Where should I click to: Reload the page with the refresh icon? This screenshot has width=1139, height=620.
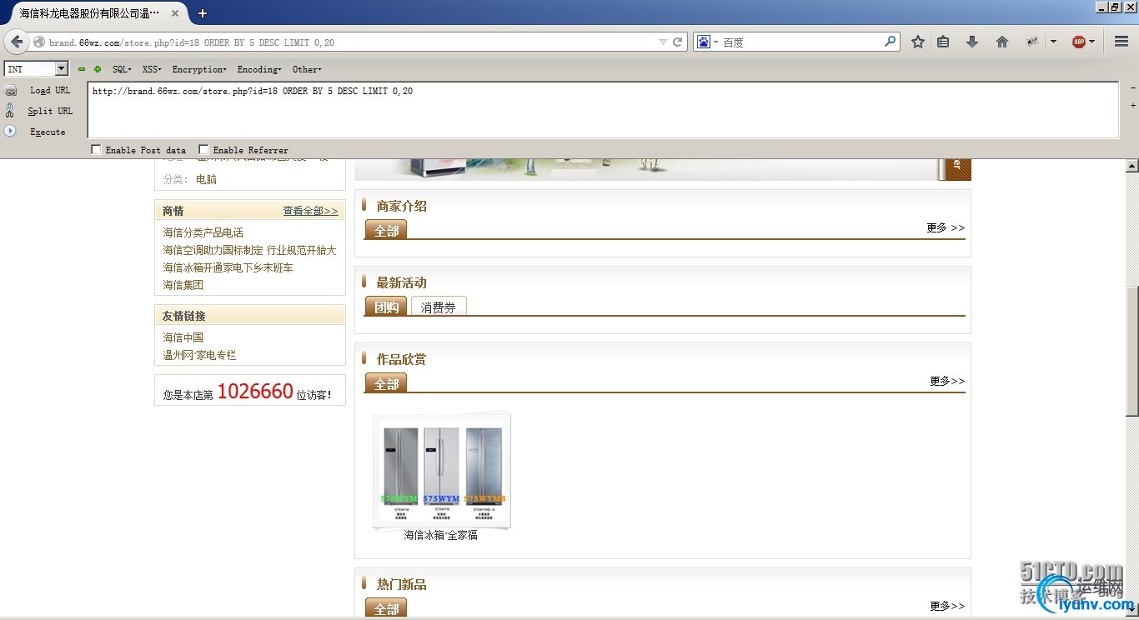click(x=678, y=42)
